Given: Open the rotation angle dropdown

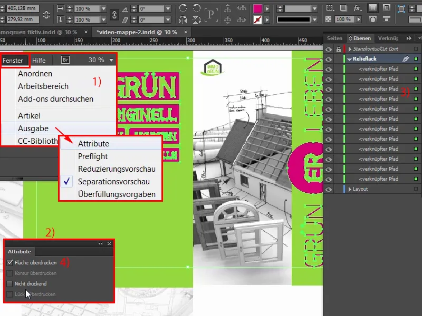Looking at the screenshot, I should [168, 8].
